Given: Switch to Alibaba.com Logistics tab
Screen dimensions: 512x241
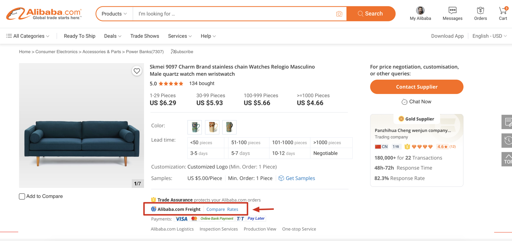Looking at the screenshot, I should pos(172,229).
